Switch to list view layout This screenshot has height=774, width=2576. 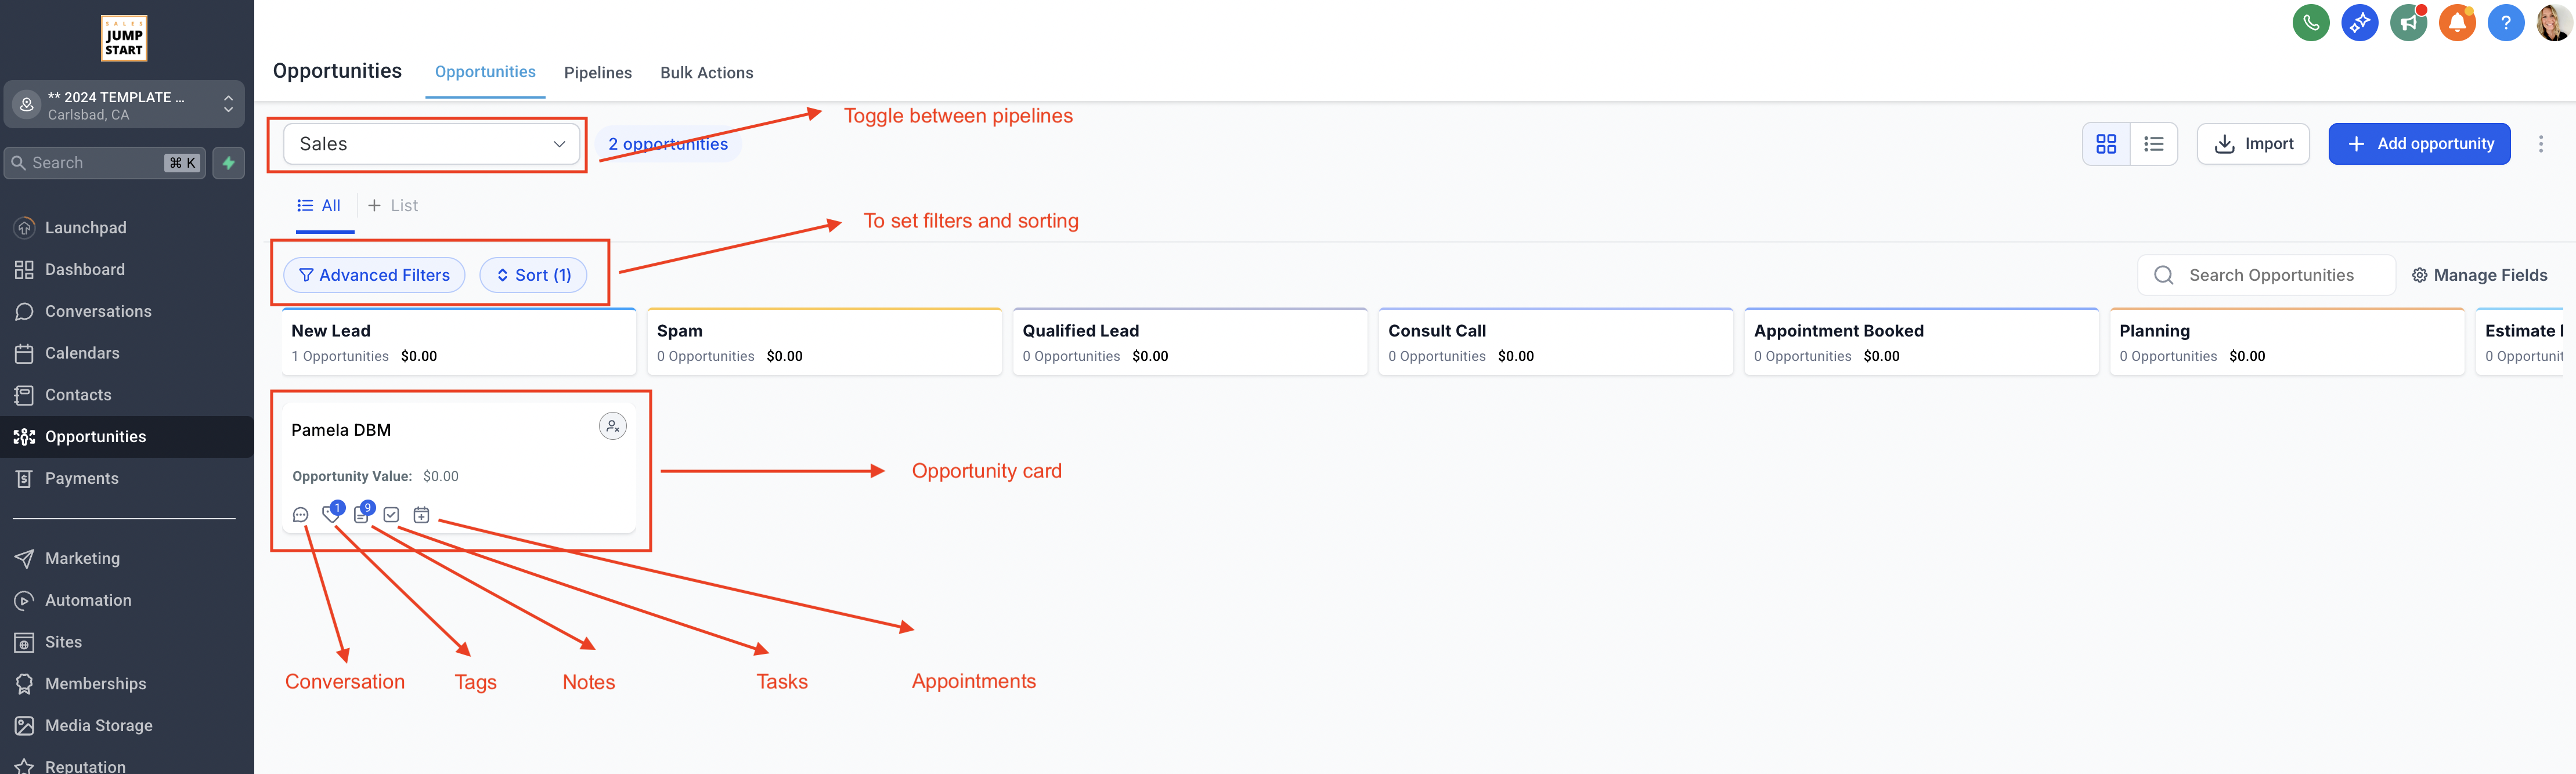click(x=2153, y=144)
